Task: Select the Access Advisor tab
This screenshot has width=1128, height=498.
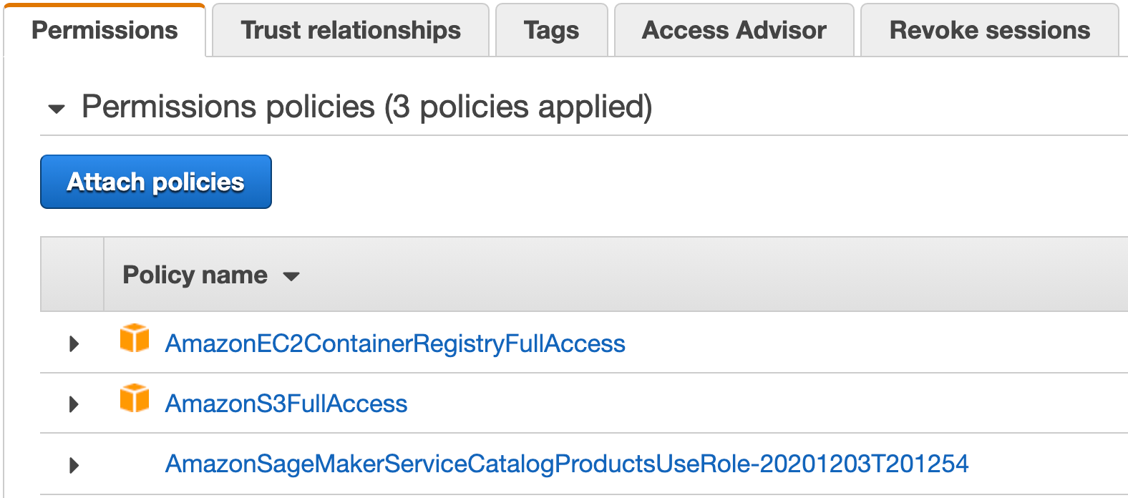Action: click(734, 31)
